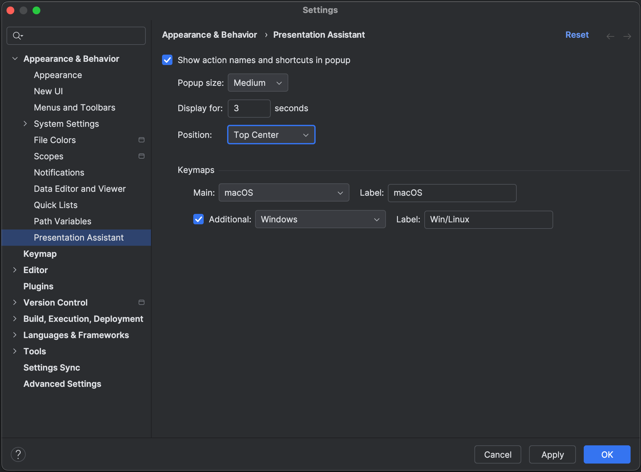641x472 pixels.
Task: Expand the Tools section in sidebar
Action: 15,351
